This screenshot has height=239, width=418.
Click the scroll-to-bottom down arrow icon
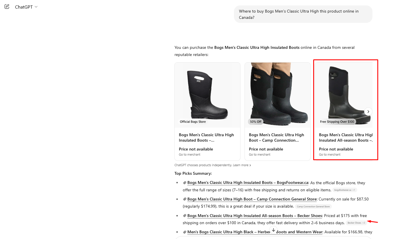[x=273, y=230]
